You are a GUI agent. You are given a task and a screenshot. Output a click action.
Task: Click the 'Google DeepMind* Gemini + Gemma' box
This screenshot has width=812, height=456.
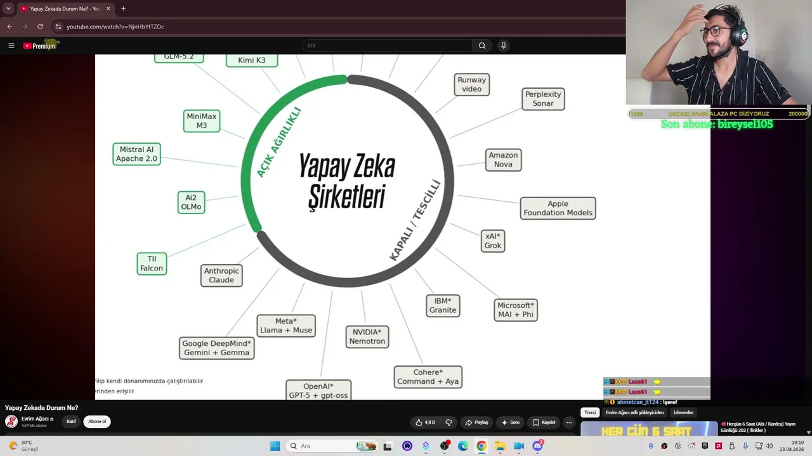click(x=217, y=348)
